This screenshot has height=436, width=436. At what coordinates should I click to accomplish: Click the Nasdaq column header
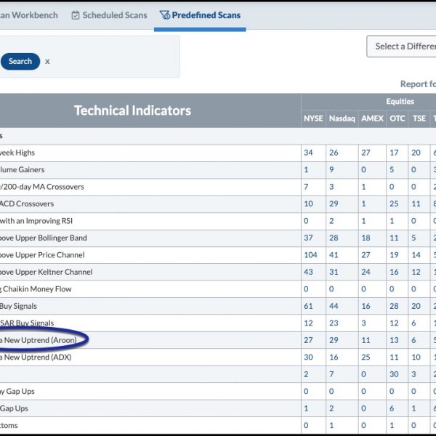coord(342,118)
